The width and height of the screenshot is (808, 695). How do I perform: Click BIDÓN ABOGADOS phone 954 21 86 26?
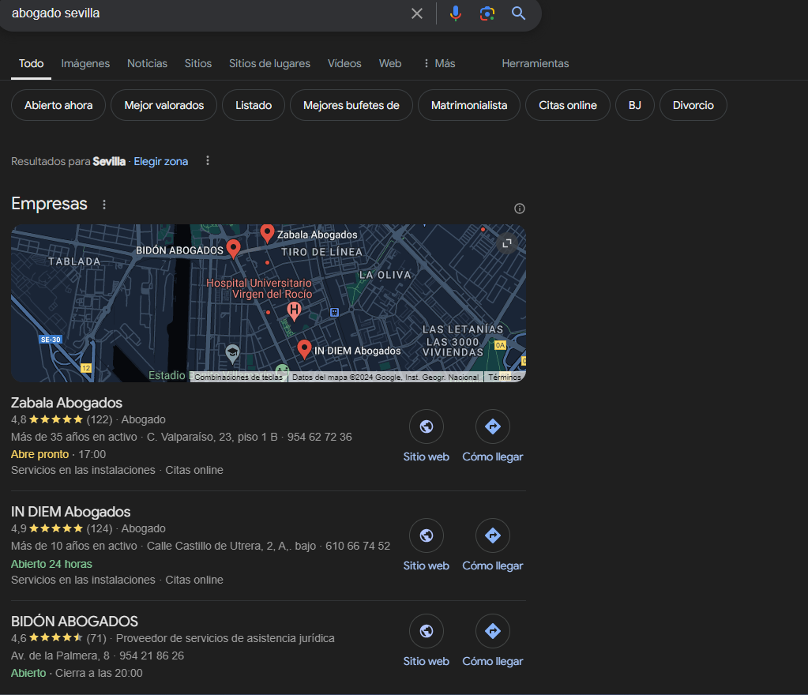(x=152, y=656)
